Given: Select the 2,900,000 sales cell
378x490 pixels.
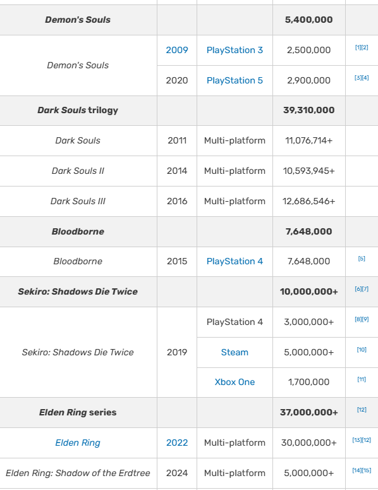Looking at the screenshot, I should click(x=308, y=80).
